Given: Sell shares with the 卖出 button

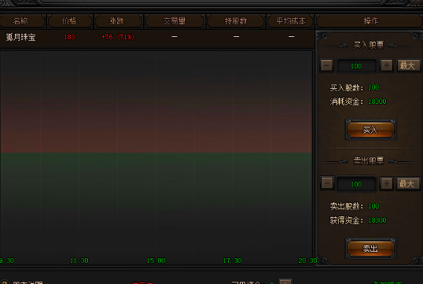Looking at the screenshot, I should (x=371, y=249).
